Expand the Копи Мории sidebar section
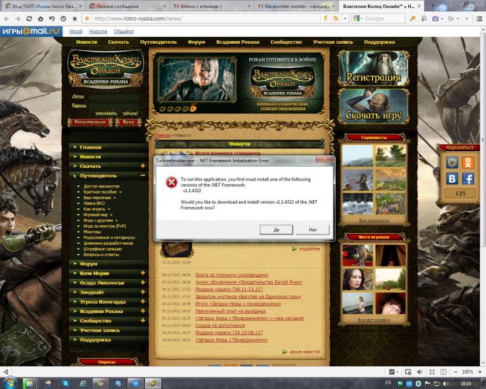 pyautogui.click(x=143, y=273)
